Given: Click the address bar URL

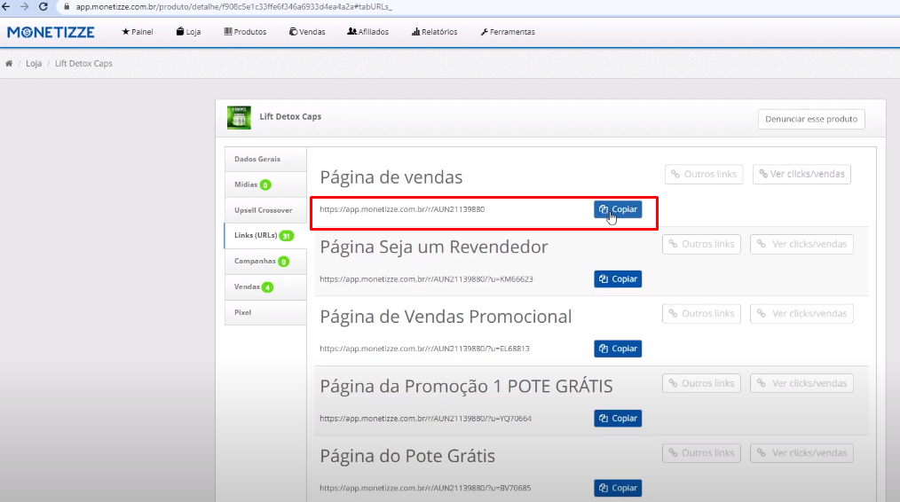Looking at the screenshot, I should [x=233, y=7].
